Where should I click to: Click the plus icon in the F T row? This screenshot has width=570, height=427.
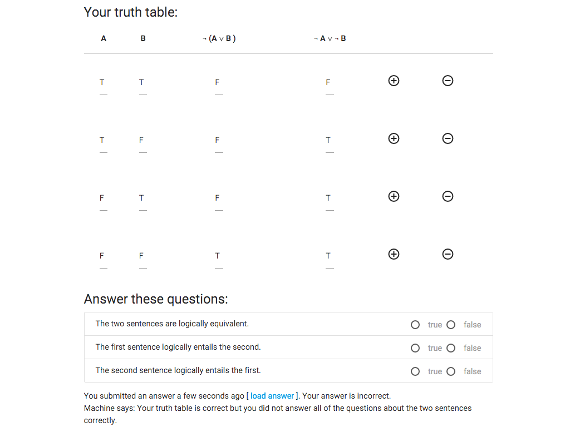point(394,197)
